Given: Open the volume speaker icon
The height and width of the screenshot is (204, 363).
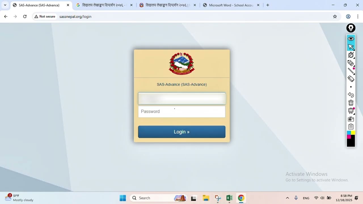Looking at the screenshot, I should pyautogui.click(x=322, y=198).
